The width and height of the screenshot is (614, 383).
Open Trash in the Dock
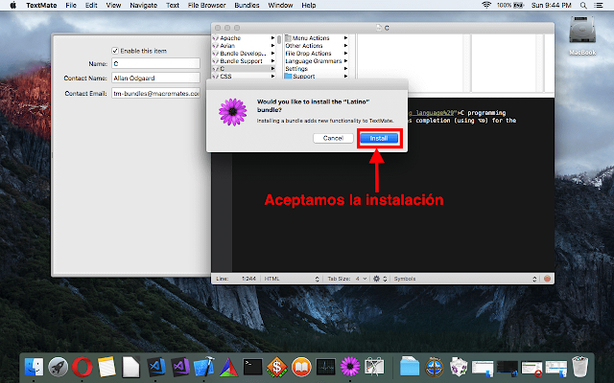pyautogui.click(x=579, y=366)
